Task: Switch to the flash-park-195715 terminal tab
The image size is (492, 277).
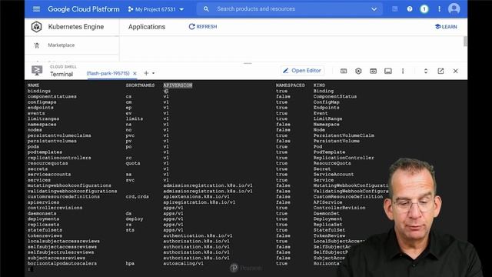Action: pos(108,73)
